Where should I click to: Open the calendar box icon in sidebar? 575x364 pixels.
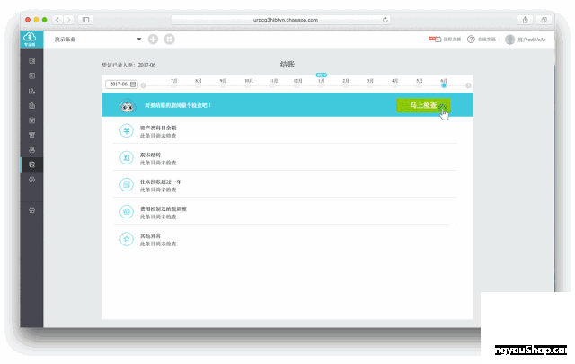[x=32, y=120]
